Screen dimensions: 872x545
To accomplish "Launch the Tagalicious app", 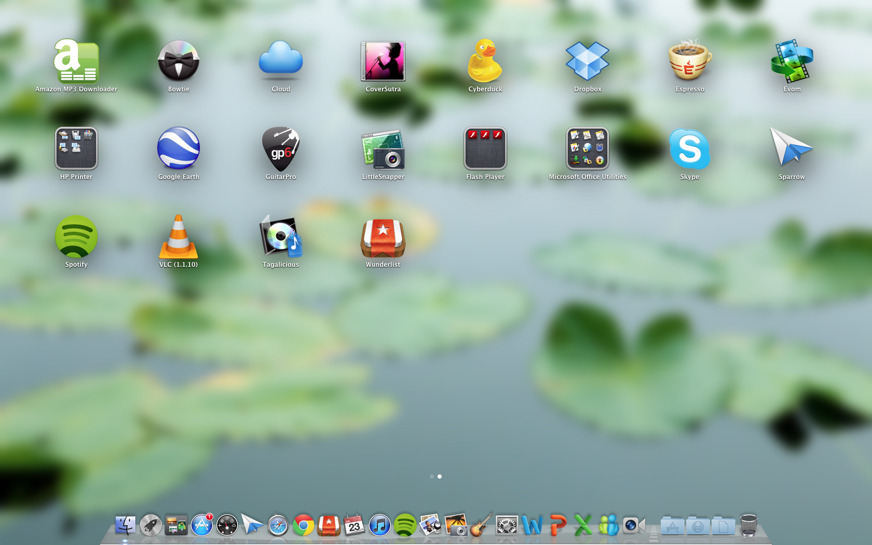I will [x=281, y=237].
